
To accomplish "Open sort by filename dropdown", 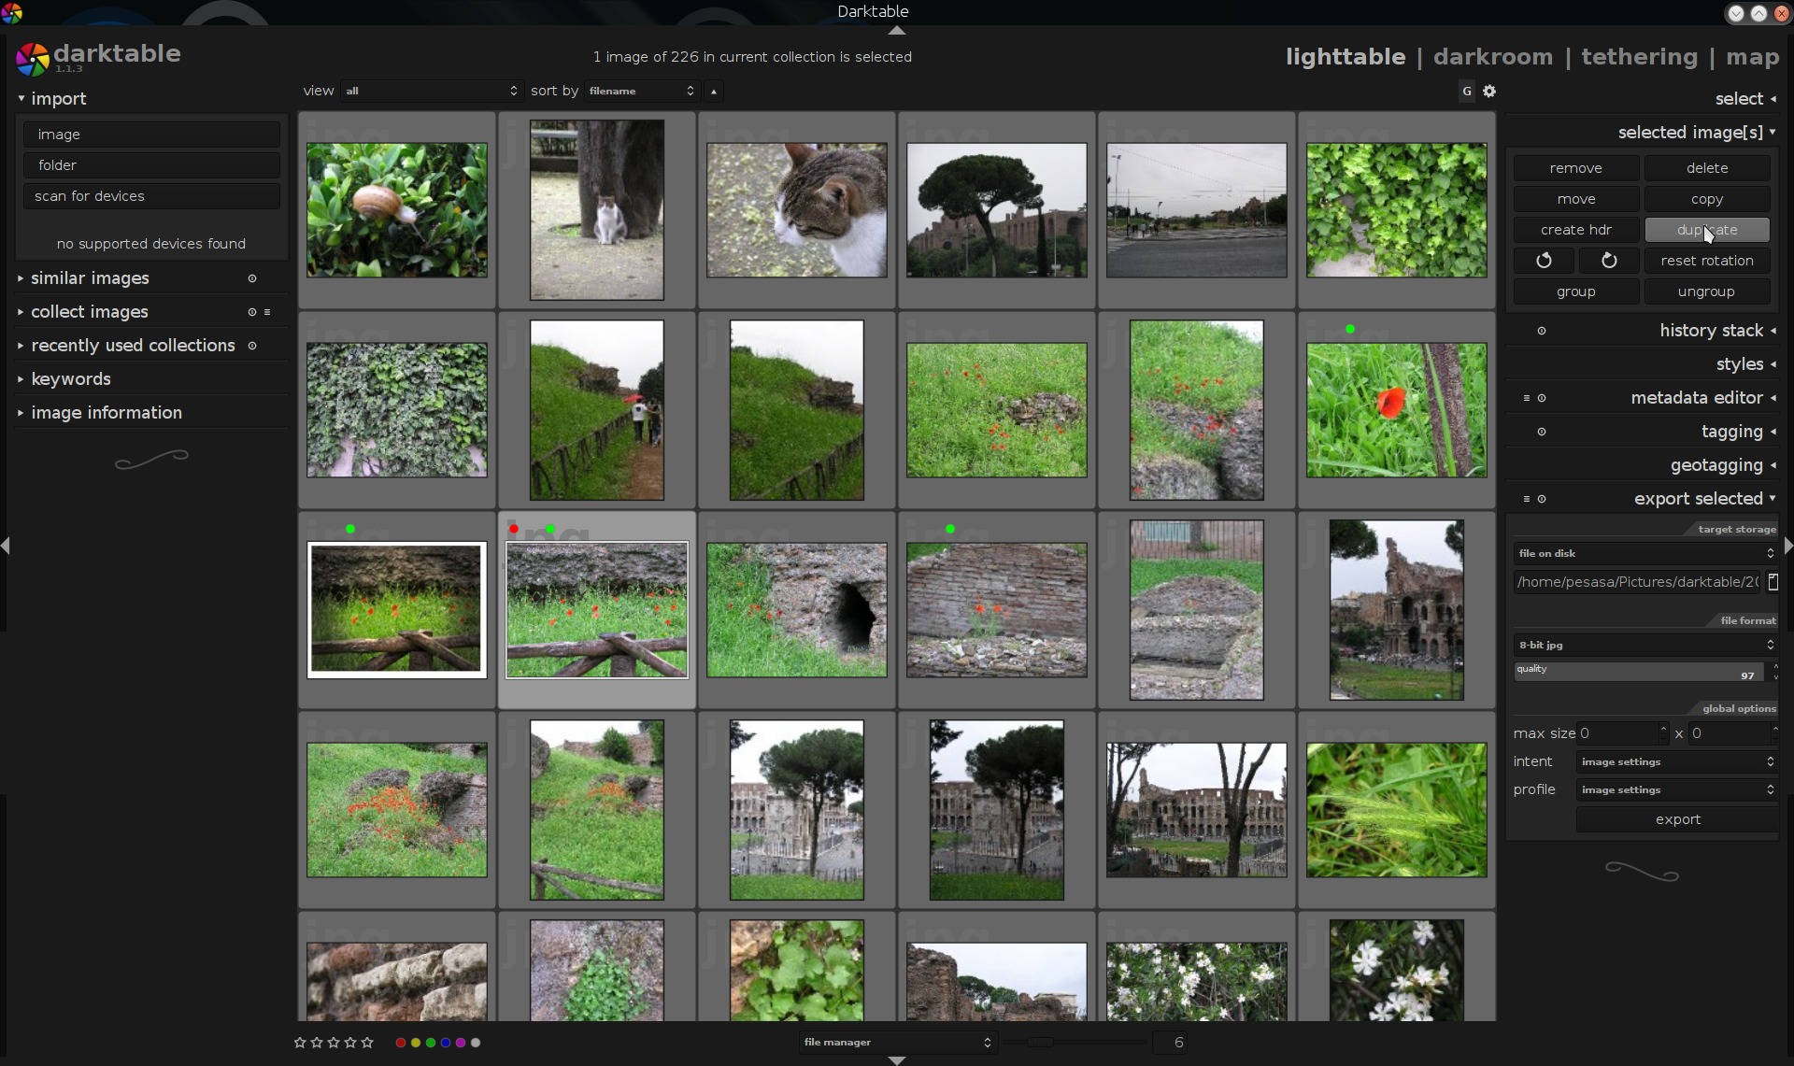I will (641, 91).
